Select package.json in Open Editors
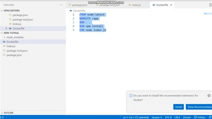212x119 pixels. pyautogui.click(x=20, y=15)
